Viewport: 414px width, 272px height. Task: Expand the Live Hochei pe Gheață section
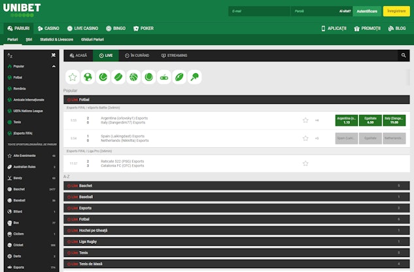click(x=237, y=230)
